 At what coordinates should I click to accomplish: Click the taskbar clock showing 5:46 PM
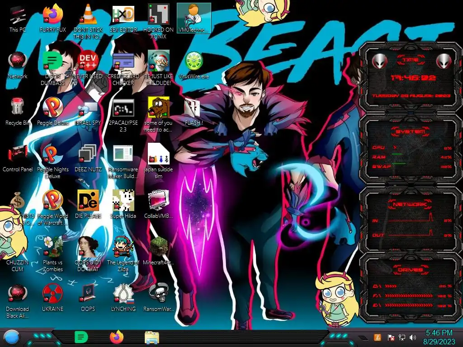[439, 333]
